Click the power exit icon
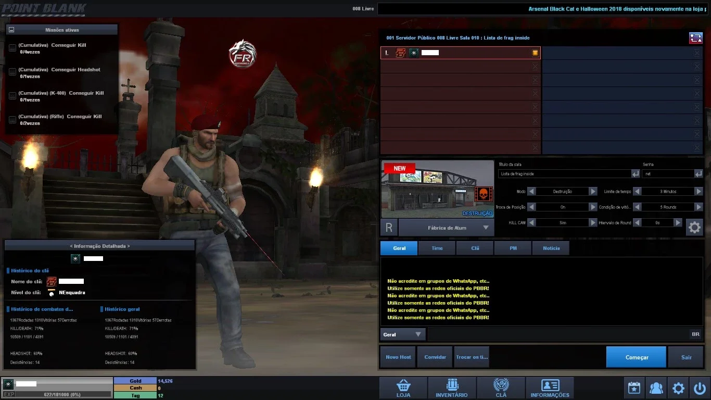Viewport: 711px width, 400px height. click(x=700, y=388)
